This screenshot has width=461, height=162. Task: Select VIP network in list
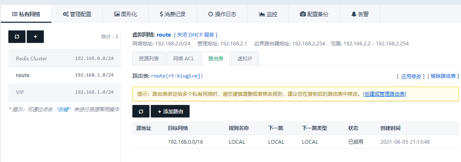tap(64, 92)
